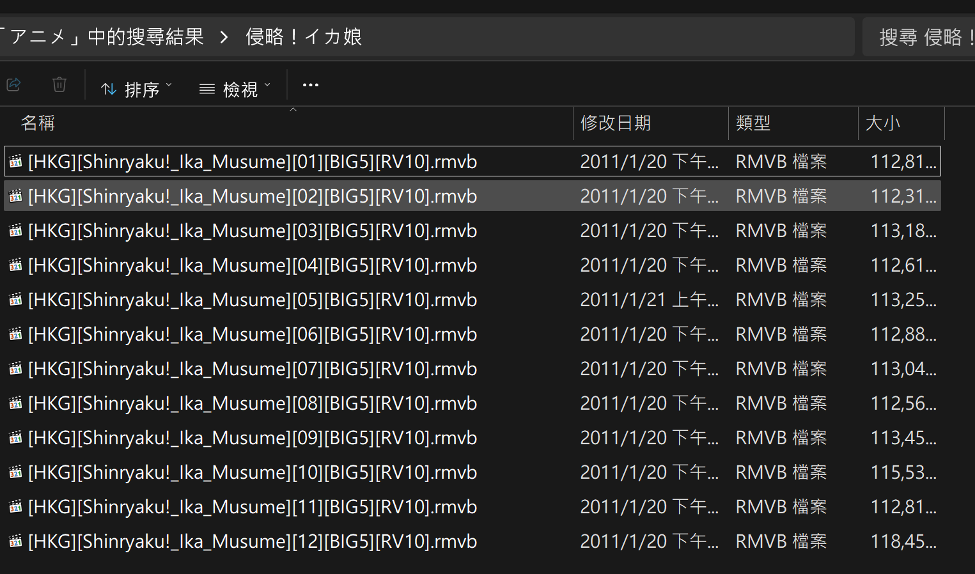The height and width of the screenshot is (574, 975).
Task: Sort by the 名稱 column header
Action: click(x=287, y=123)
